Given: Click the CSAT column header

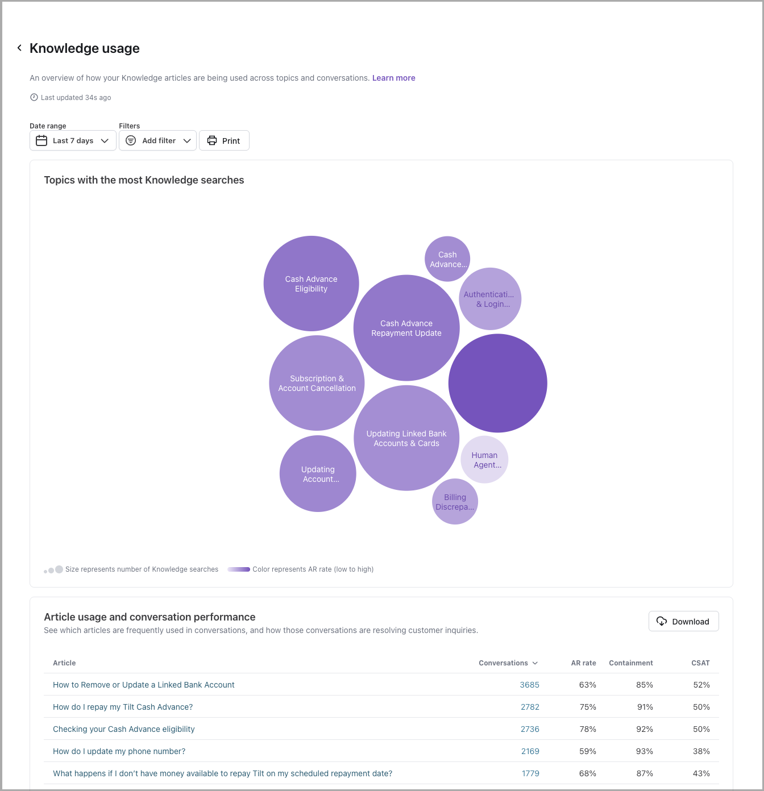Looking at the screenshot, I should click(700, 663).
